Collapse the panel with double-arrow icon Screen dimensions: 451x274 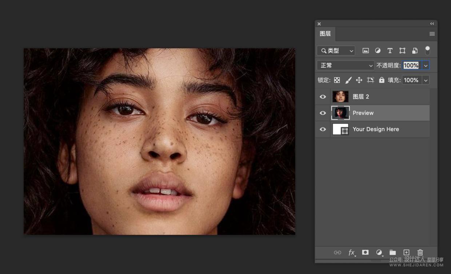(x=432, y=24)
